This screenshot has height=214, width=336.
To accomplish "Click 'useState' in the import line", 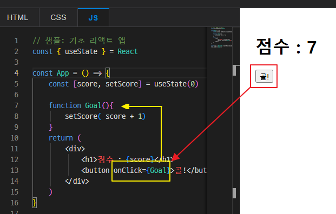I will [x=81, y=51].
